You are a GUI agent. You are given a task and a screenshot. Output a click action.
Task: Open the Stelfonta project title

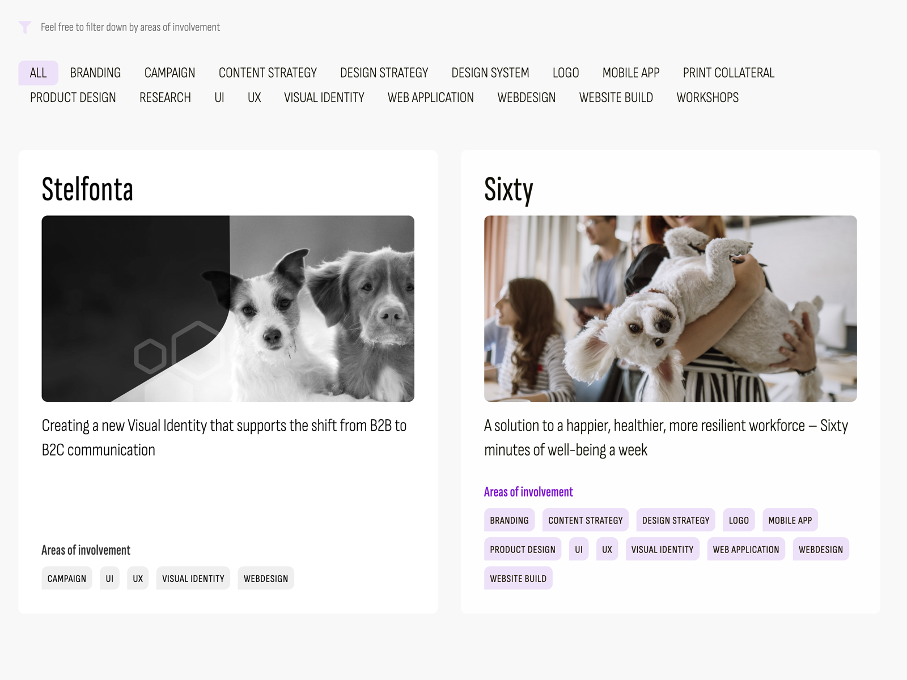coord(87,189)
